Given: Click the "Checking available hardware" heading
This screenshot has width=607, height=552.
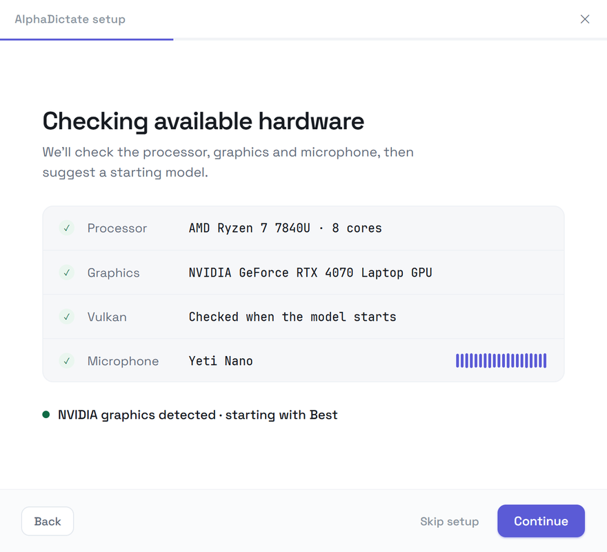Looking at the screenshot, I should point(203,121).
